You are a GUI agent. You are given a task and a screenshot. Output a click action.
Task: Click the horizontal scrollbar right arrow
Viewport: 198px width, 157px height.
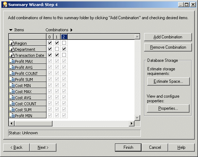(x=132, y=123)
